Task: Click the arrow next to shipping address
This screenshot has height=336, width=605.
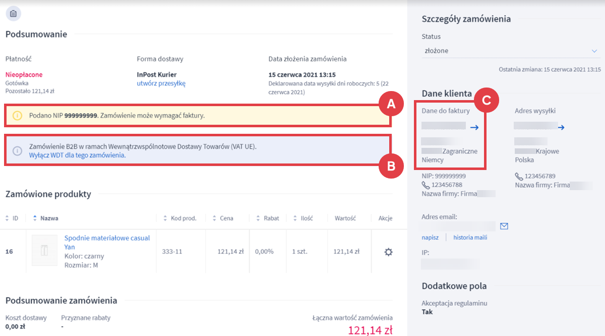Action: [x=561, y=128]
